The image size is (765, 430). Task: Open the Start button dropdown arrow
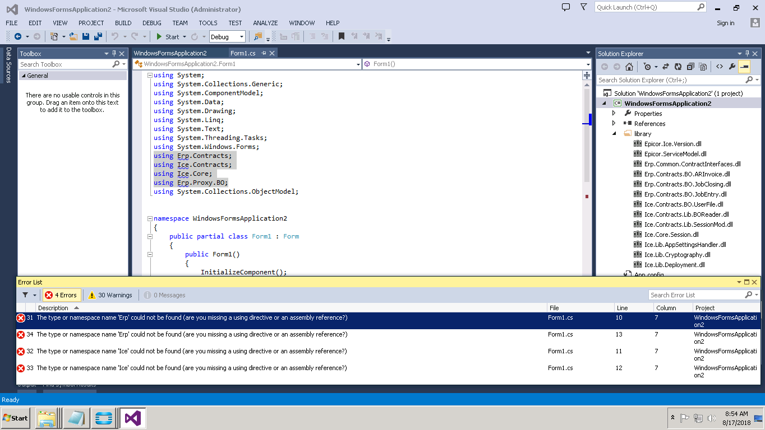(185, 37)
